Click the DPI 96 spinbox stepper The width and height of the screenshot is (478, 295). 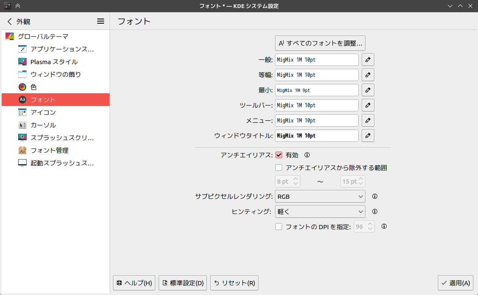[370, 227]
